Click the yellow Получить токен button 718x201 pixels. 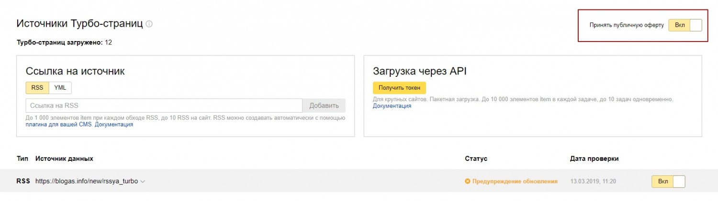coord(399,88)
